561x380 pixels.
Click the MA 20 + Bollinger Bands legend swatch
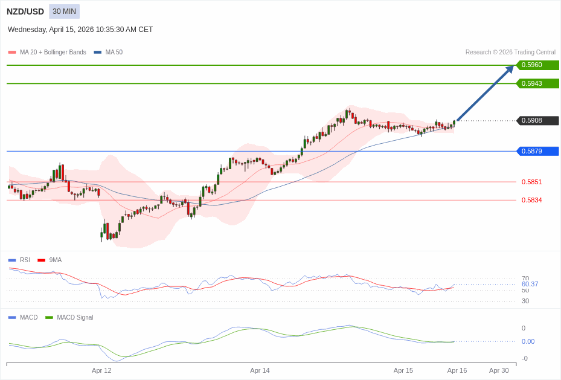click(x=12, y=53)
